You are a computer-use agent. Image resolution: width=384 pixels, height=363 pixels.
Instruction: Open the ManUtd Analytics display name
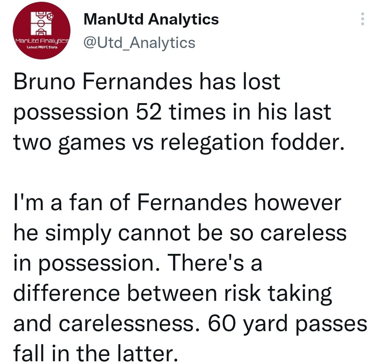[151, 19]
